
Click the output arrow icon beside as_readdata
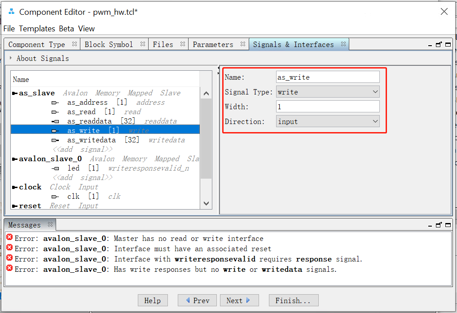pyautogui.click(x=55, y=121)
